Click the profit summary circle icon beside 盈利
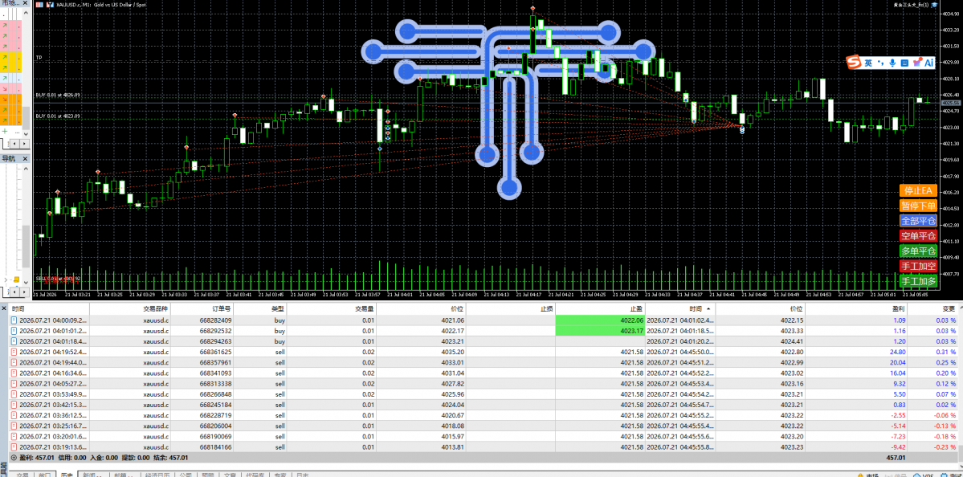This screenshot has width=963, height=477. click(14, 458)
